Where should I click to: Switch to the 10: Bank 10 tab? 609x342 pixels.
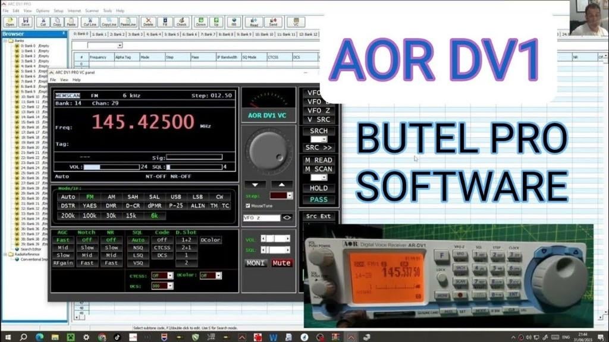point(264,34)
